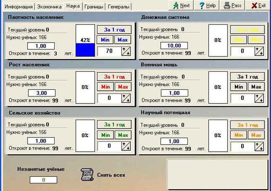This screenshot has width=271, height=191.
Task: Go to the Генералы tab
Action: (x=119, y=7)
